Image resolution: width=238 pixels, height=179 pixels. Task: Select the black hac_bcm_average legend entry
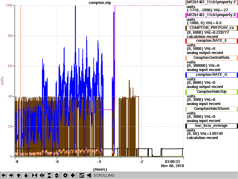pyautogui.click(x=212, y=126)
